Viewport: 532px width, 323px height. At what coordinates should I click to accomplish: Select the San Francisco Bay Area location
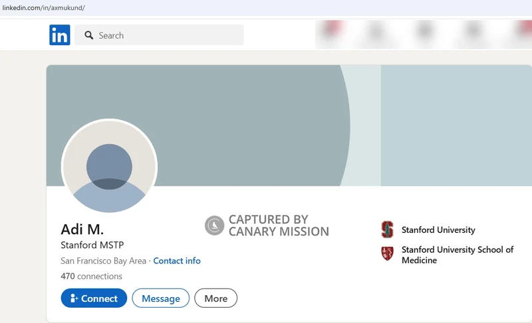(104, 261)
